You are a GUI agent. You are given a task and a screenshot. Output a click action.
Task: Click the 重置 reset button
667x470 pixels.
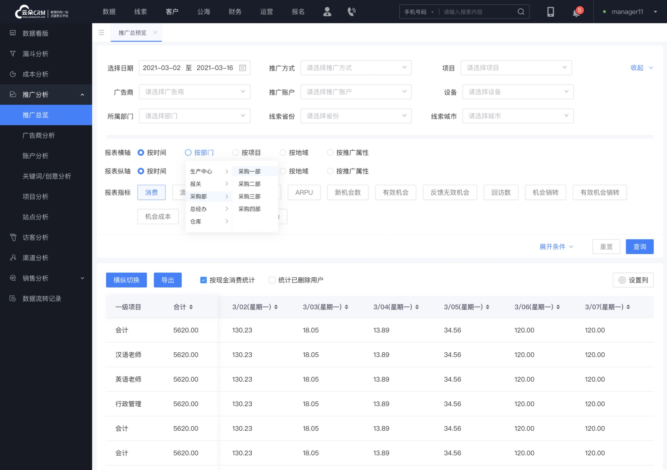607,247
